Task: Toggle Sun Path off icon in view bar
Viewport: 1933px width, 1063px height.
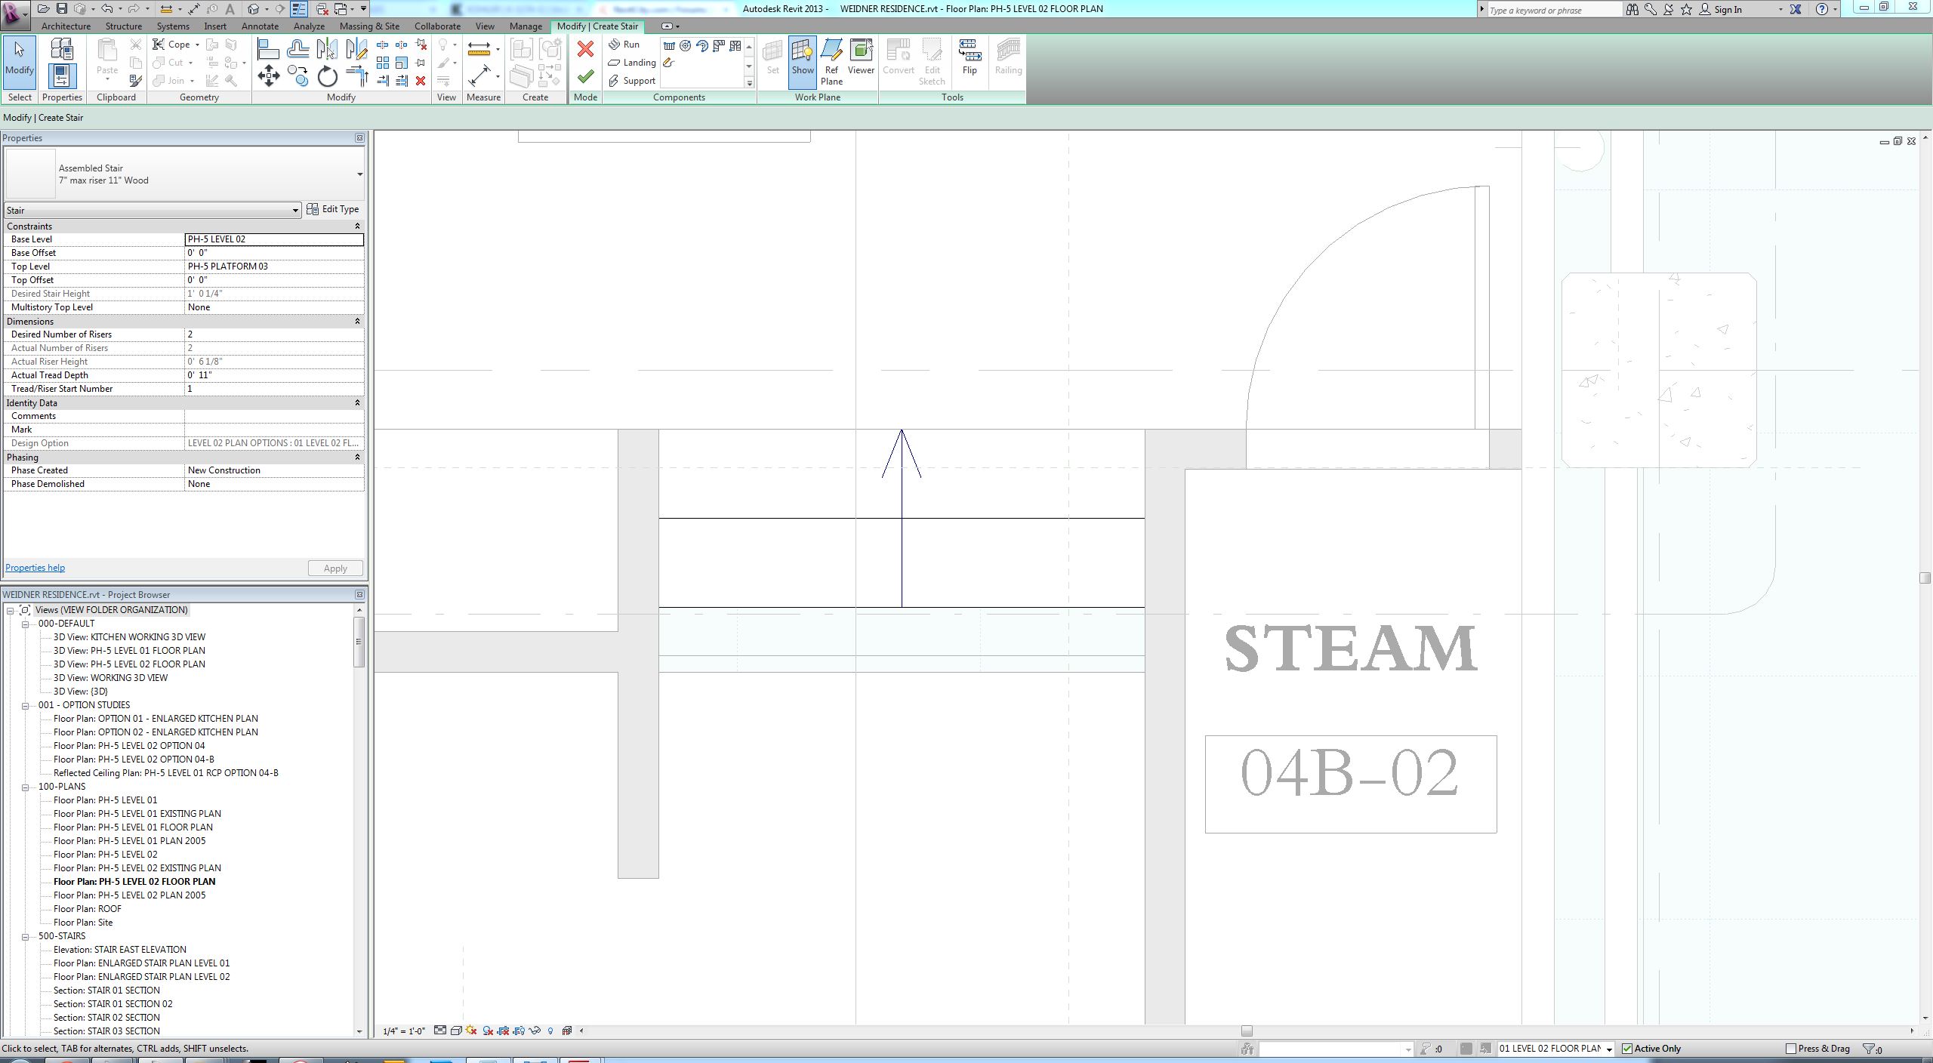Action: pyautogui.click(x=472, y=1031)
